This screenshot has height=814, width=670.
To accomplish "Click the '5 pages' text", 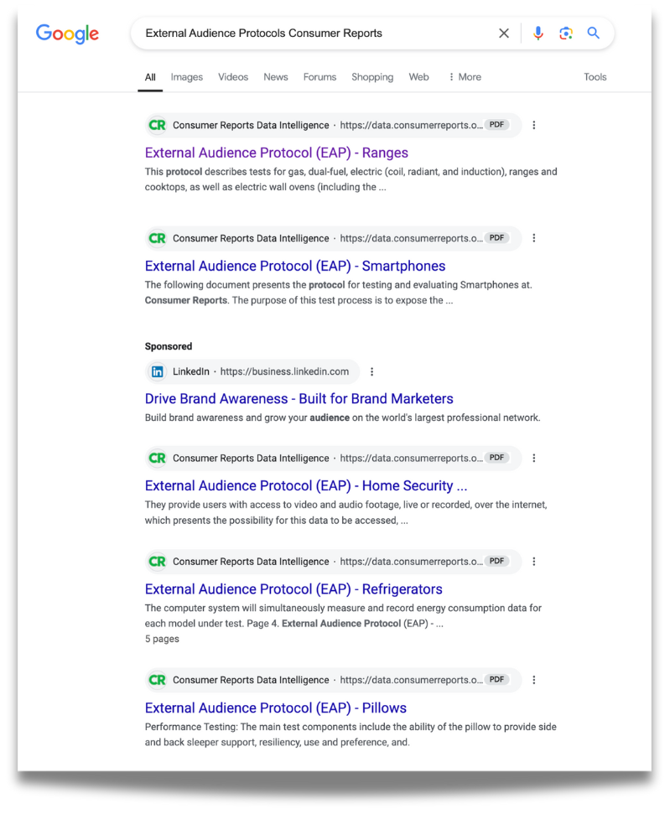I will [162, 639].
